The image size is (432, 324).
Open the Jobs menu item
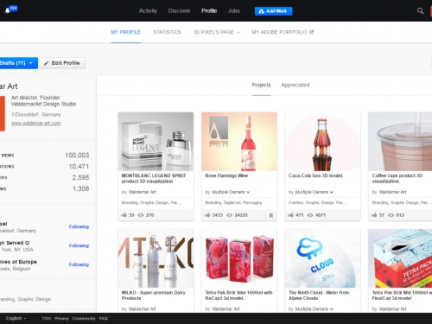(x=233, y=11)
